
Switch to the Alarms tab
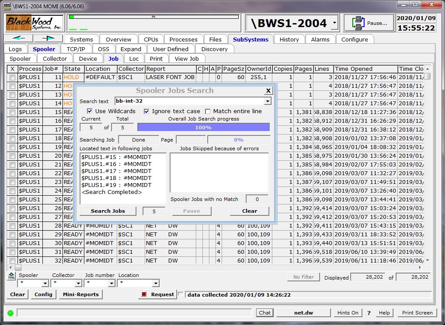coord(320,39)
